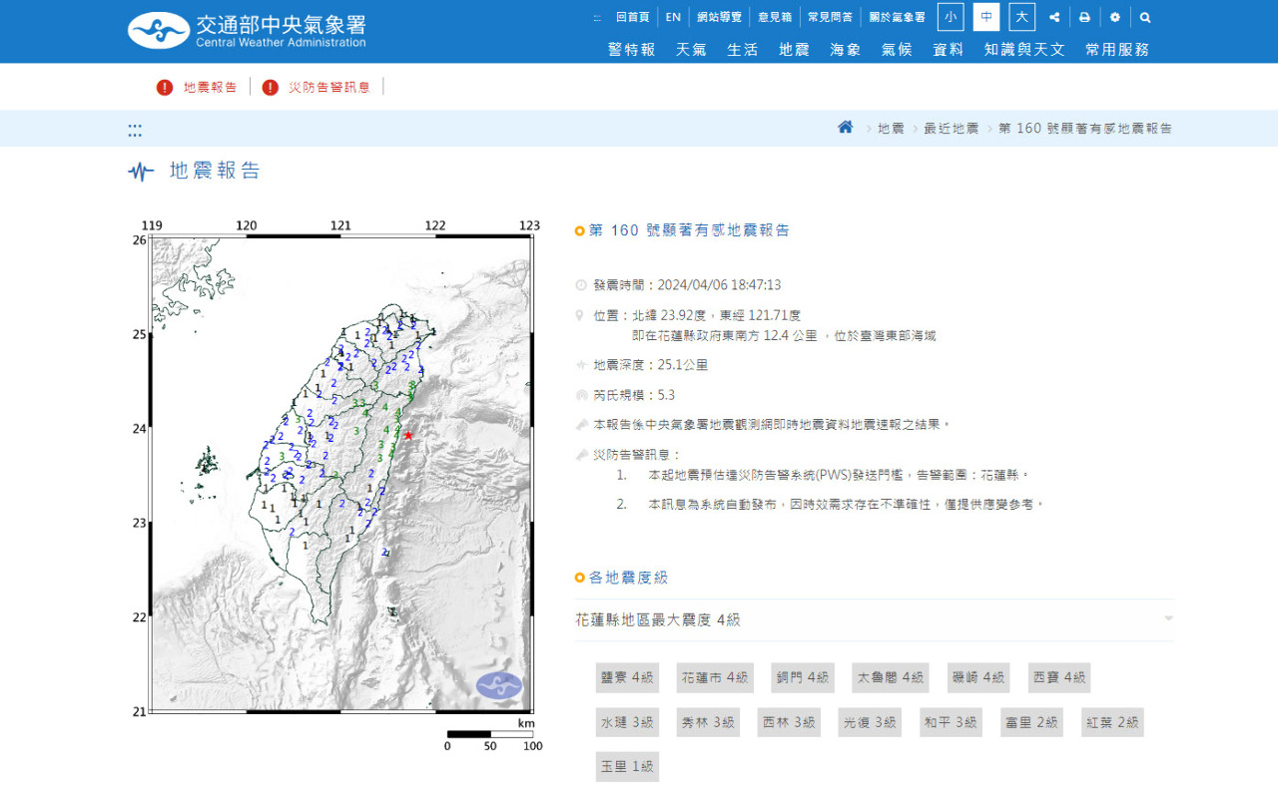This screenshot has height=792, width=1278.
Task: Select station 西寶 4級
Action: pos(1058,677)
